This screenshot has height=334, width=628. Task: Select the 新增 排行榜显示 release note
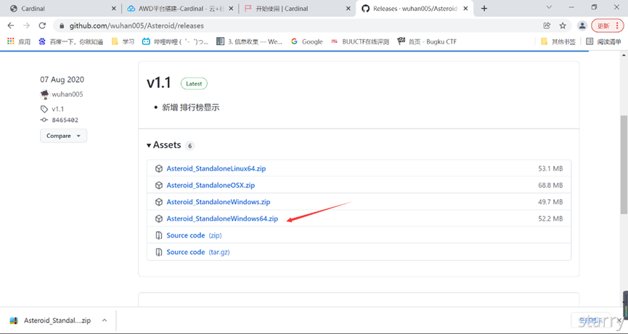(191, 107)
